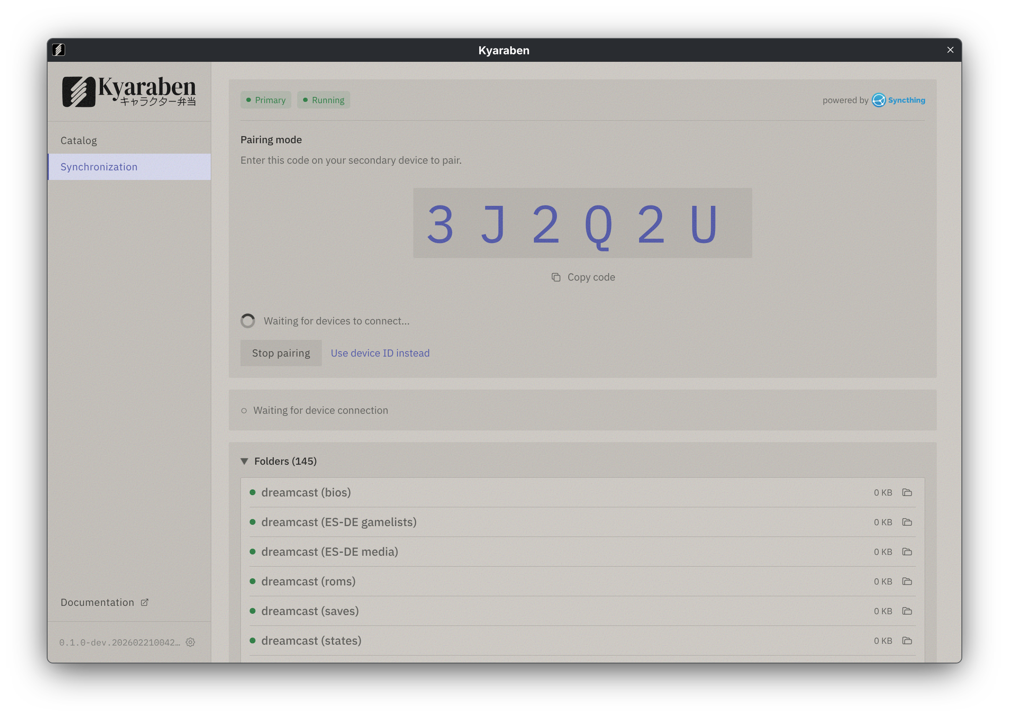Click the waiting spinner icon
Image resolution: width=1009 pixels, height=719 pixels.
coord(248,321)
